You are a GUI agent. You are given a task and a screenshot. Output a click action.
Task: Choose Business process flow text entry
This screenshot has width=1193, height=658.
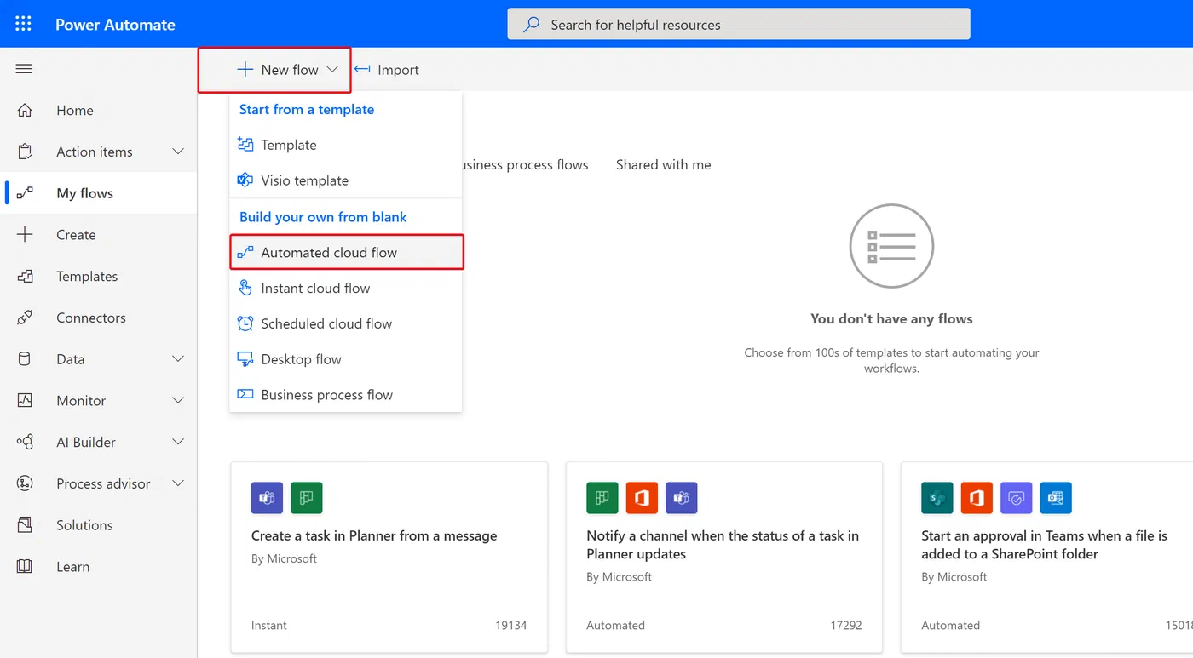pos(327,394)
